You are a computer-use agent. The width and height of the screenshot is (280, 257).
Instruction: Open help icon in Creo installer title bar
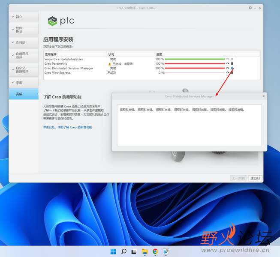pyautogui.click(x=250, y=8)
